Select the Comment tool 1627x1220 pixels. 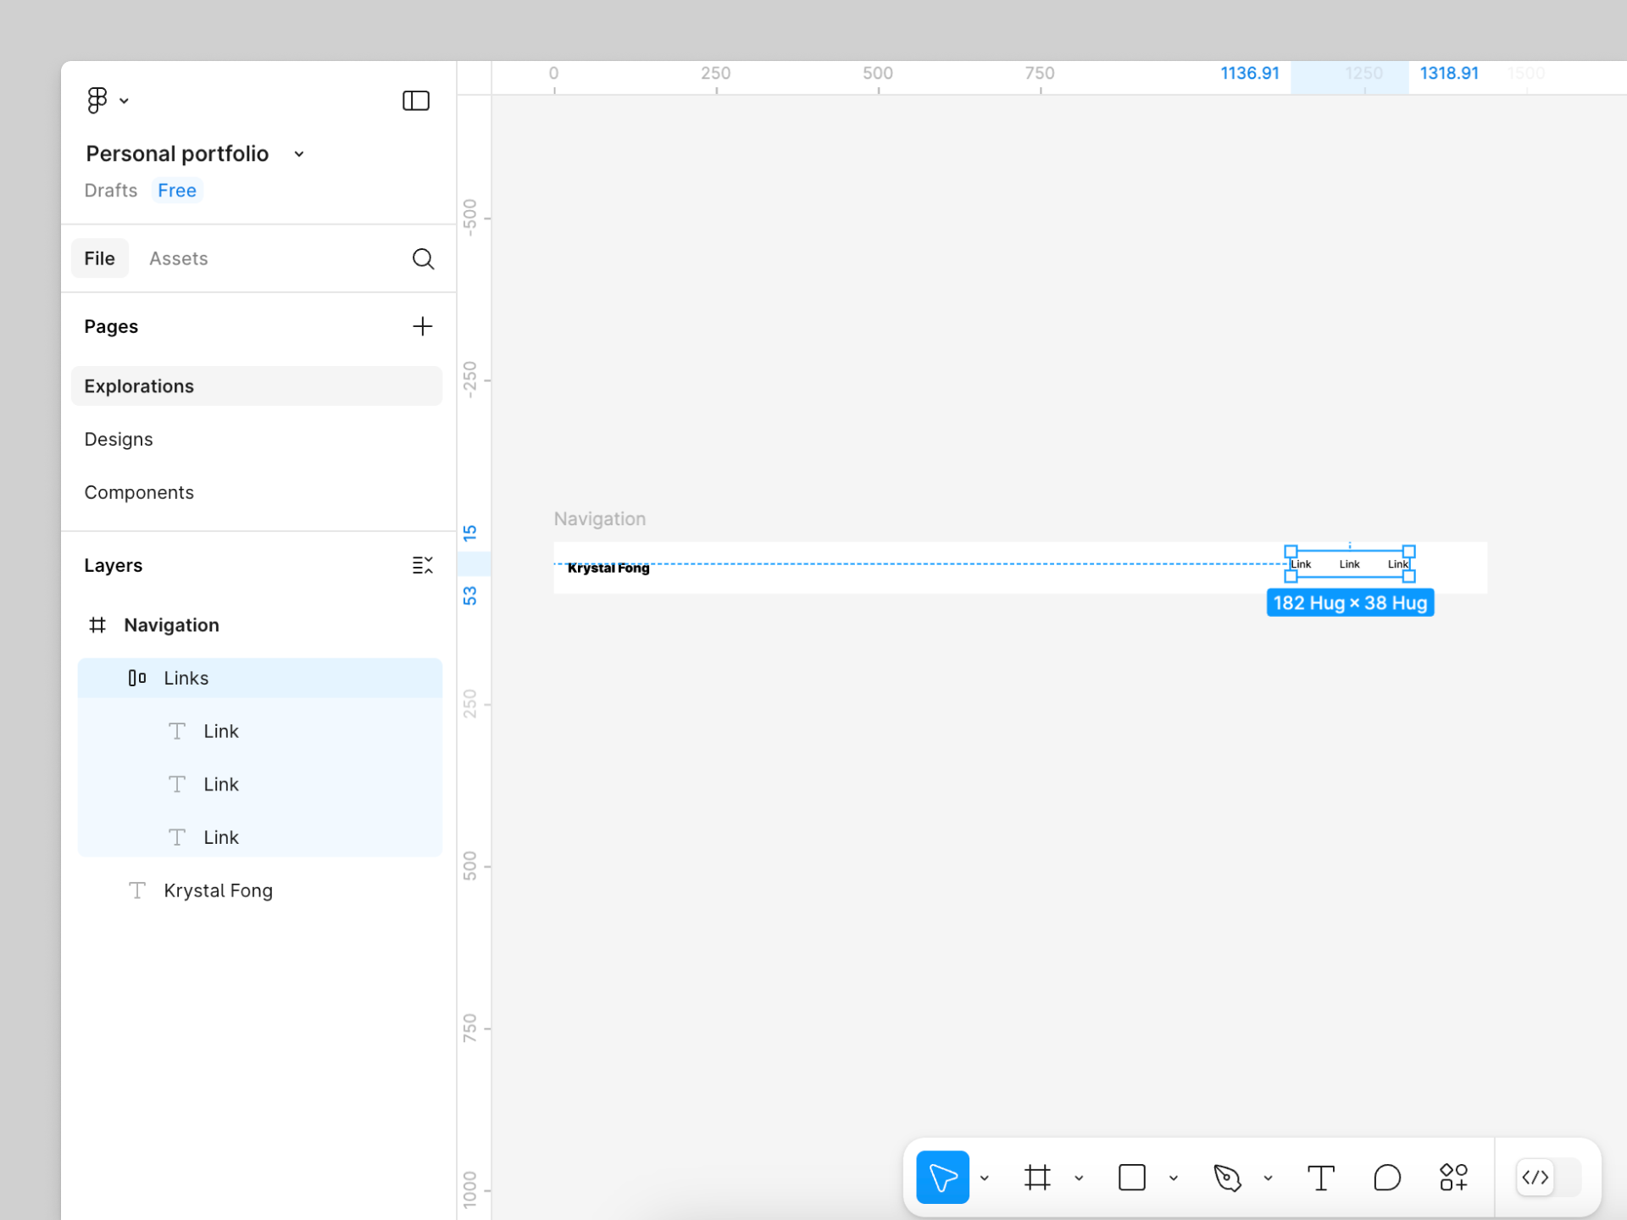1386,1177
